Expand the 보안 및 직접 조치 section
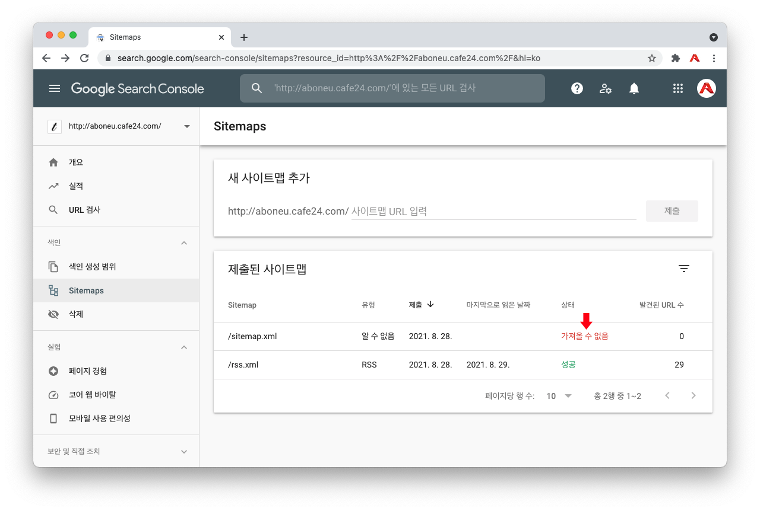The width and height of the screenshot is (760, 511). point(184,452)
